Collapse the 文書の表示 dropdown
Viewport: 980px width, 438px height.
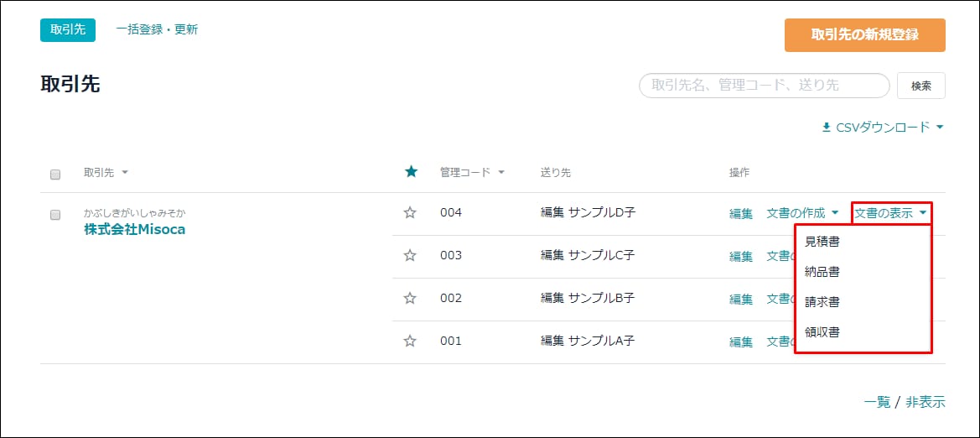pos(890,213)
